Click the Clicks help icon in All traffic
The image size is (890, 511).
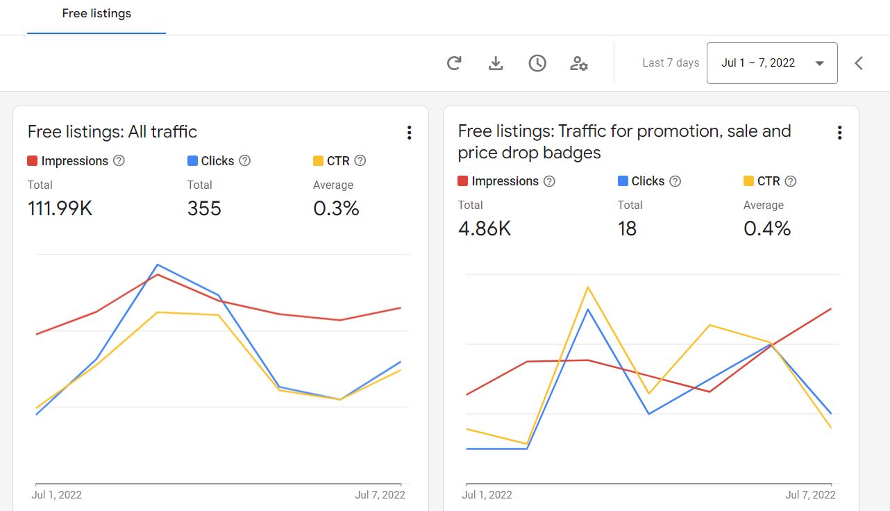coord(244,160)
